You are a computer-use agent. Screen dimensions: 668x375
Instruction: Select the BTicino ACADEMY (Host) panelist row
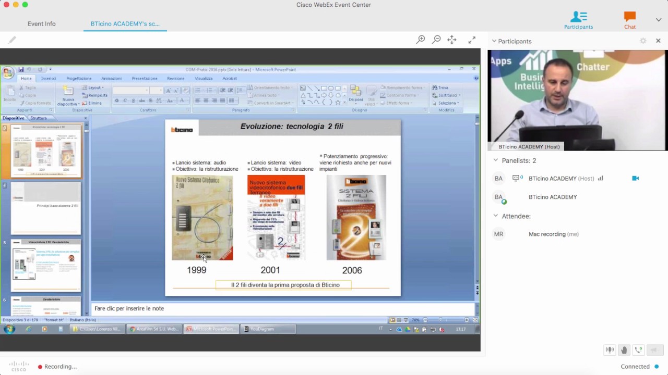click(577, 179)
